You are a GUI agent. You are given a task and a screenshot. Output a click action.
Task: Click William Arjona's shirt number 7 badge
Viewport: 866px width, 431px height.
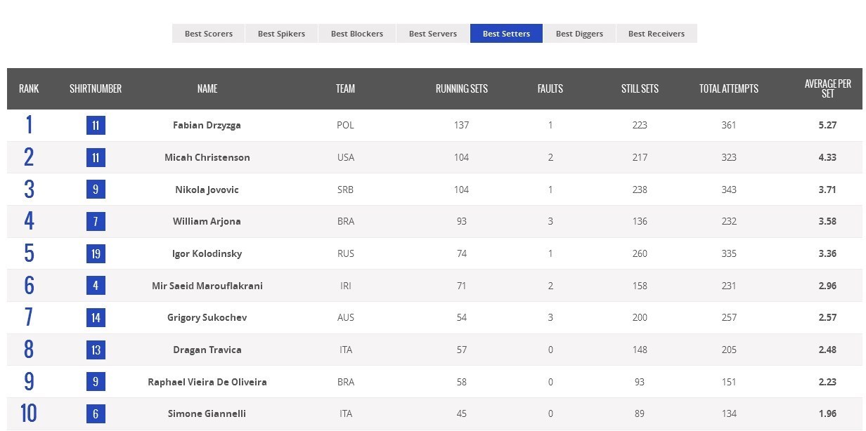[x=96, y=222]
